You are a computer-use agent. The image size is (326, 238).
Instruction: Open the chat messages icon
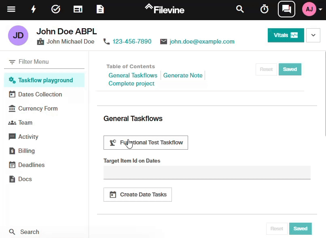(x=286, y=9)
